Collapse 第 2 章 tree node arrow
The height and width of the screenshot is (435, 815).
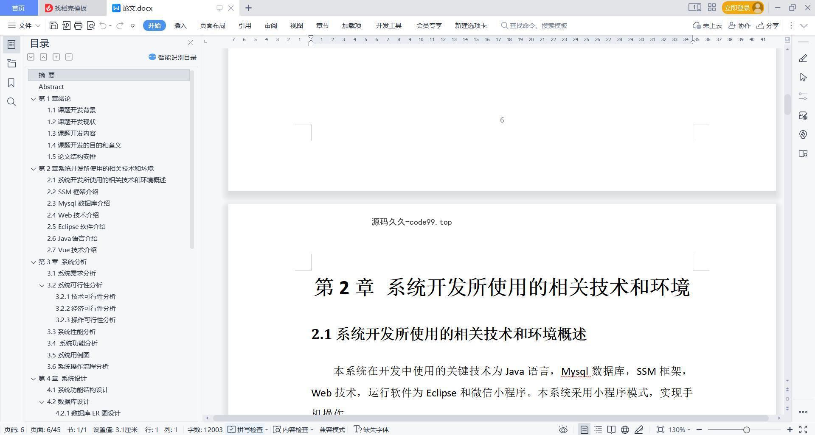point(33,169)
